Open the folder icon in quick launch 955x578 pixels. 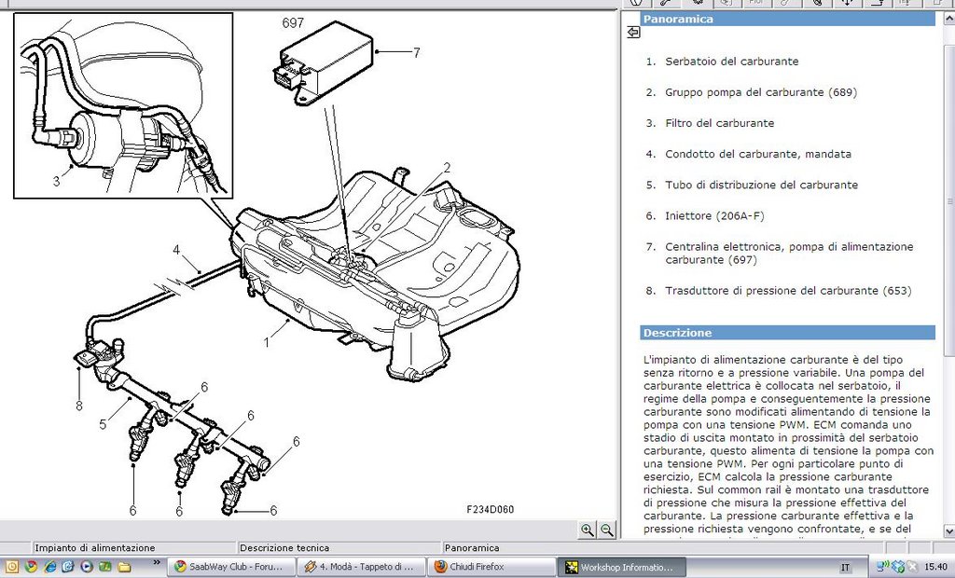tap(124, 567)
